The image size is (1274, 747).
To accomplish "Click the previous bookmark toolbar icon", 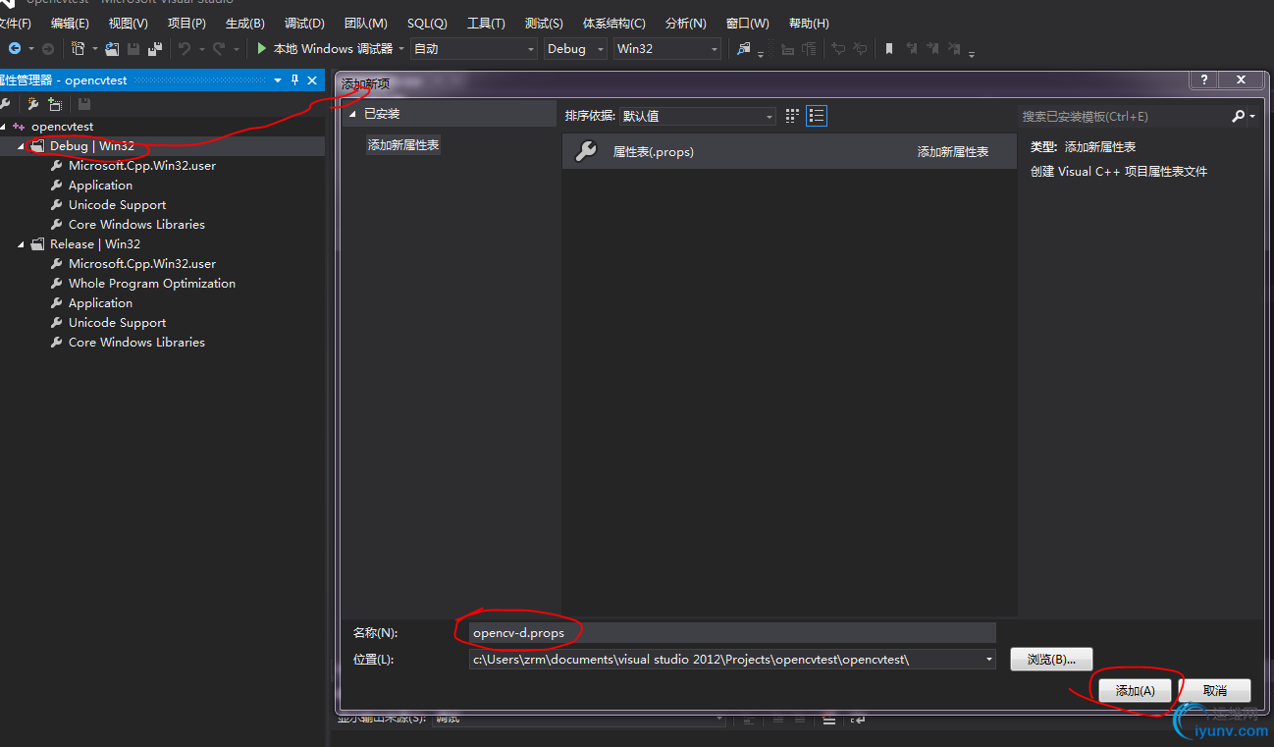I will 911,48.
